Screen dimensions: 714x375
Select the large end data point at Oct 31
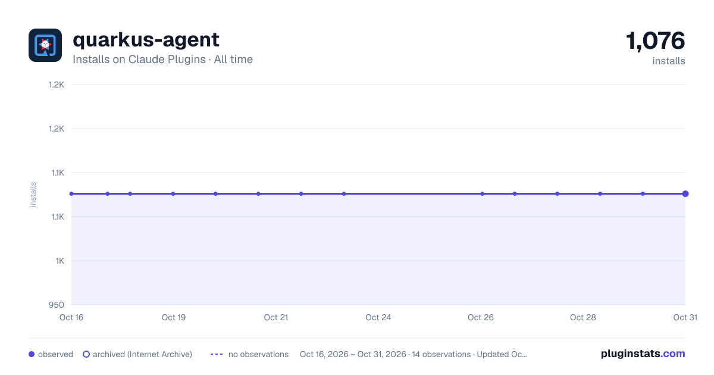point(685,193)
